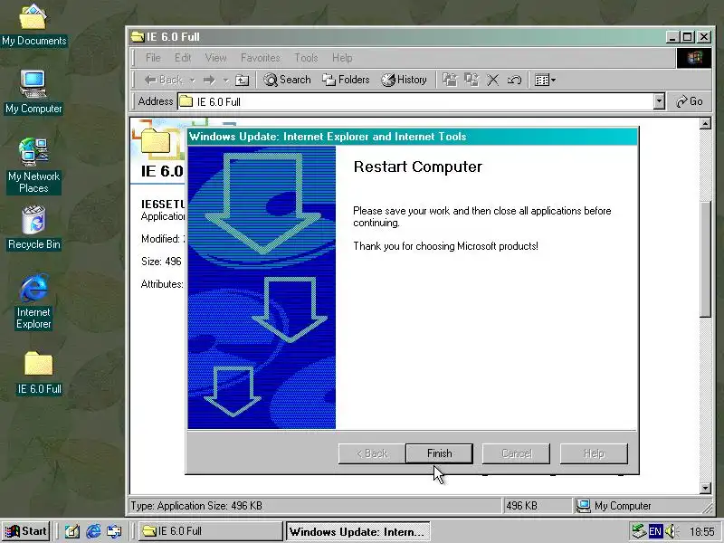Open the Back button history dropdown arrow
Screen dimensions: 724x543
pos(193,81)
